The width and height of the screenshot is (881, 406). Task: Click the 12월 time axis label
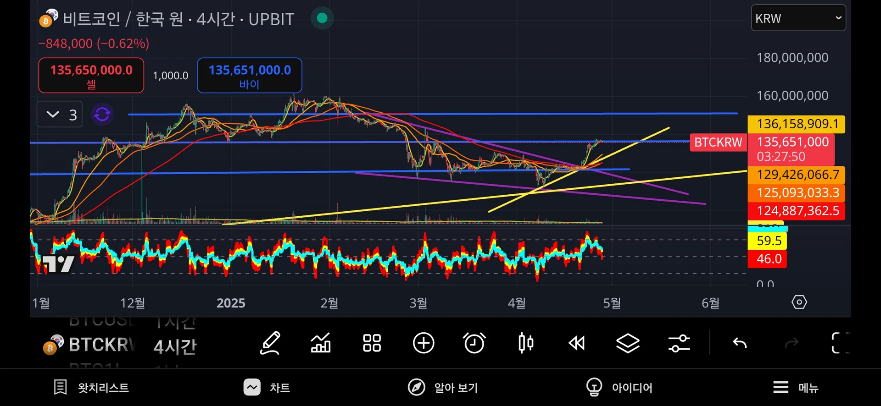133,303
